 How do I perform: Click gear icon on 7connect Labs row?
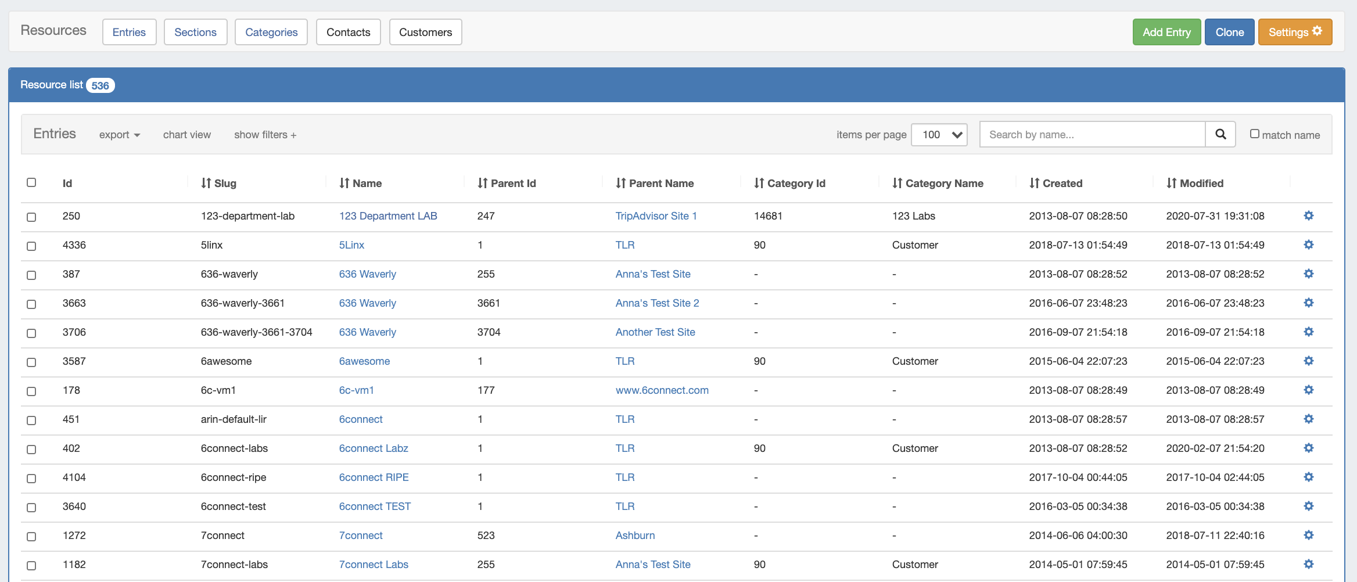[x=1308, y=564]
